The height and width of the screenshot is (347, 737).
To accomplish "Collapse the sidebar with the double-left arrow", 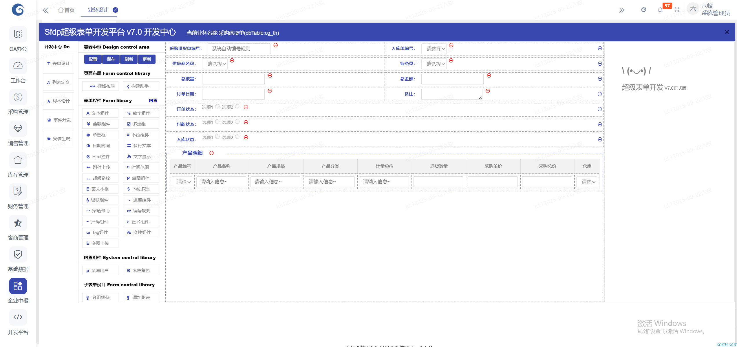I will [x=45, y=10].
